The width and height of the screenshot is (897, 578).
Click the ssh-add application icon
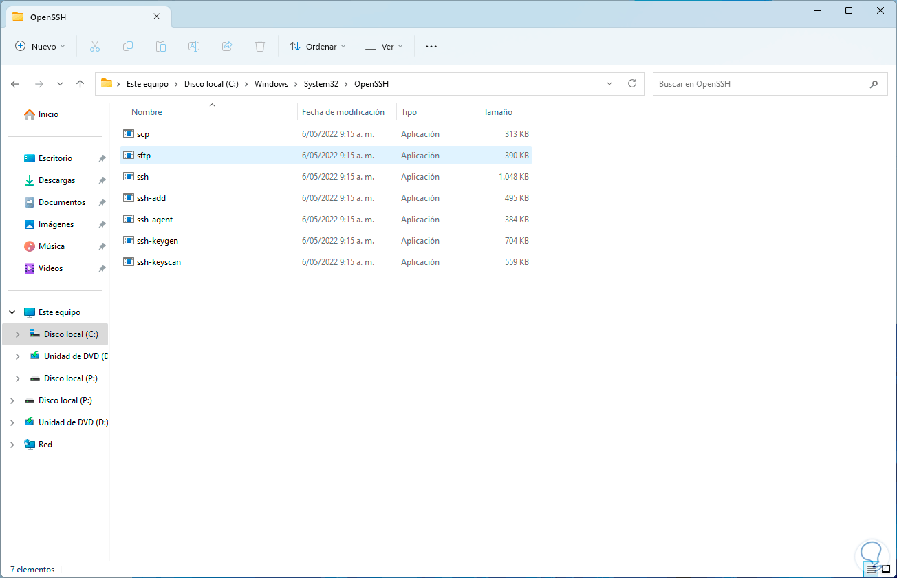click(x=128, y=198)
